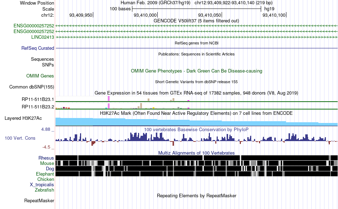Click the chr12: base position label
Viewport: 338px width, 209px height.
click(x=47, y=15)
